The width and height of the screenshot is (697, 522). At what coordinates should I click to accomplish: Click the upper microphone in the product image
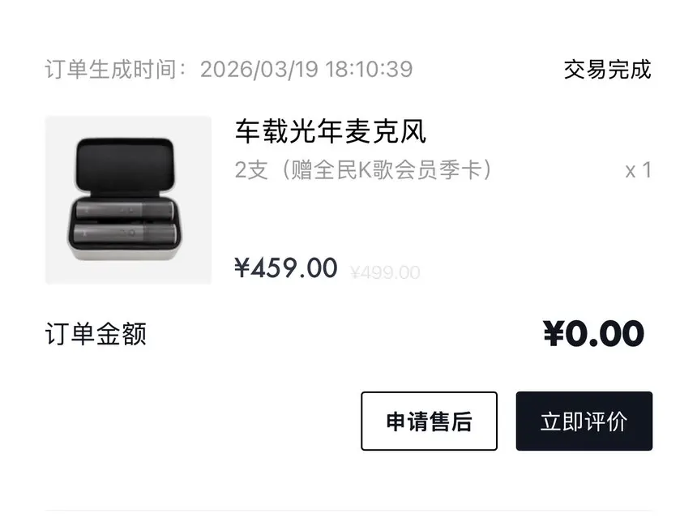click(x=126, y=209)
